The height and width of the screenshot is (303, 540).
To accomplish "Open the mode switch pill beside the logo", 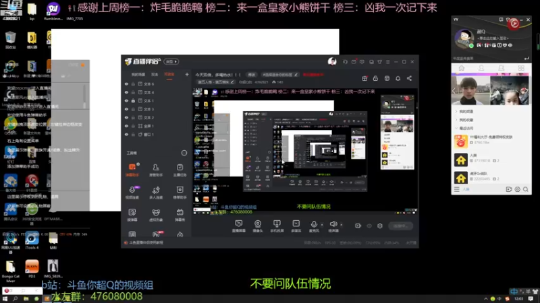I will point(171,62).
